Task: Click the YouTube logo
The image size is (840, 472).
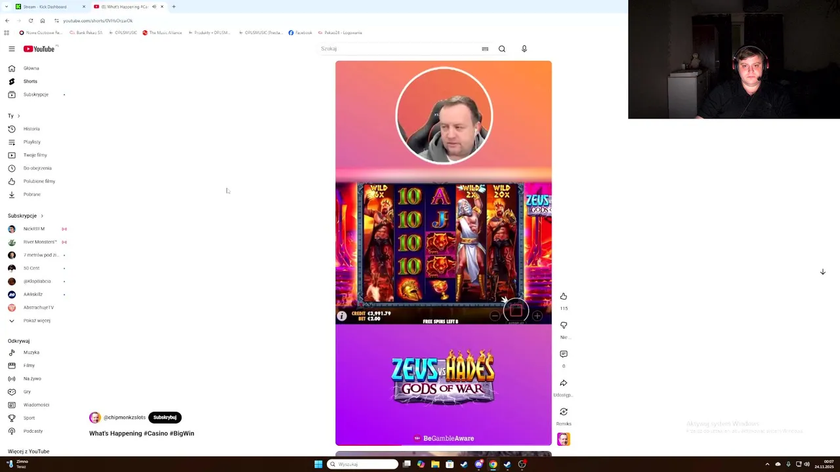Action: [x=39, y=49]
